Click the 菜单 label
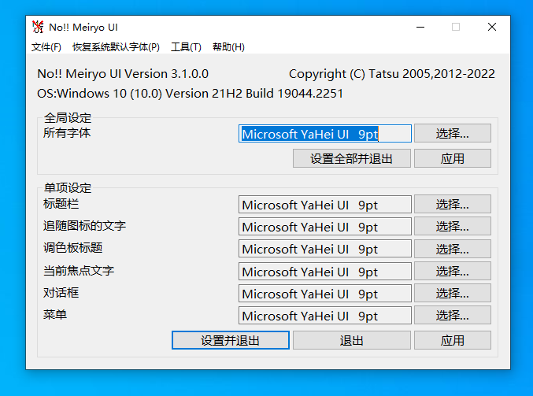The image size is (533, 396). click(x=55, y=315)
